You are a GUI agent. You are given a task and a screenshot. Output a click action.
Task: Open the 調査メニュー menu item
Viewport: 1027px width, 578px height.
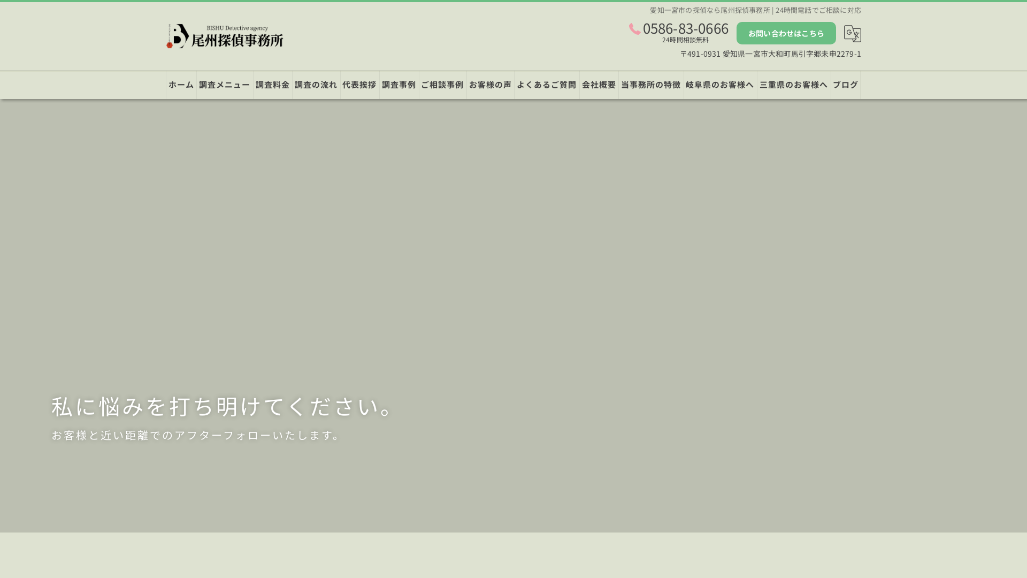point(225,85)
